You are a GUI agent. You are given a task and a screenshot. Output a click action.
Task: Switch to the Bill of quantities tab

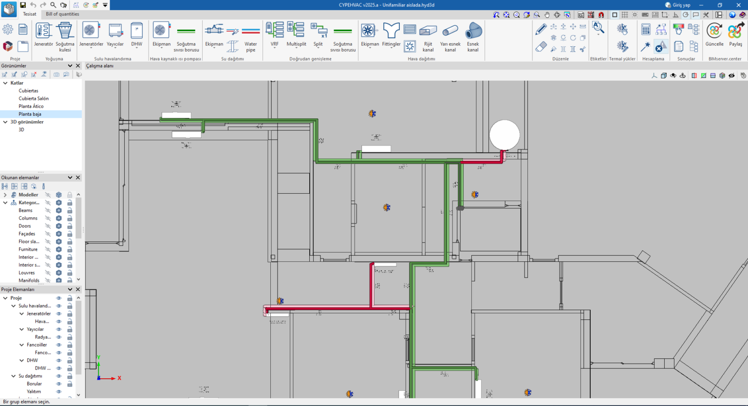click(62, 14)
